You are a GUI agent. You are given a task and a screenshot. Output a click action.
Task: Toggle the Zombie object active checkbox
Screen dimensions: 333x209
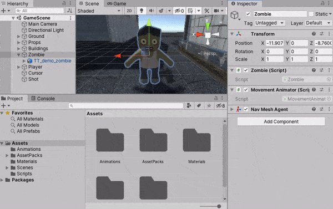pos(248,14)
